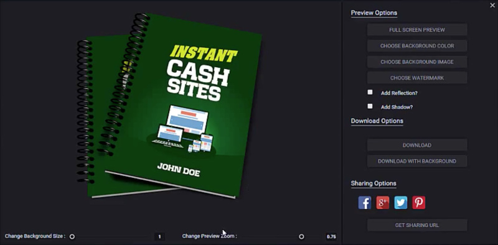Image resolution: width=498 pixels, height=245 pixels.
Task: Click Get Sharing URL button
Action: (x=417, y=225)
